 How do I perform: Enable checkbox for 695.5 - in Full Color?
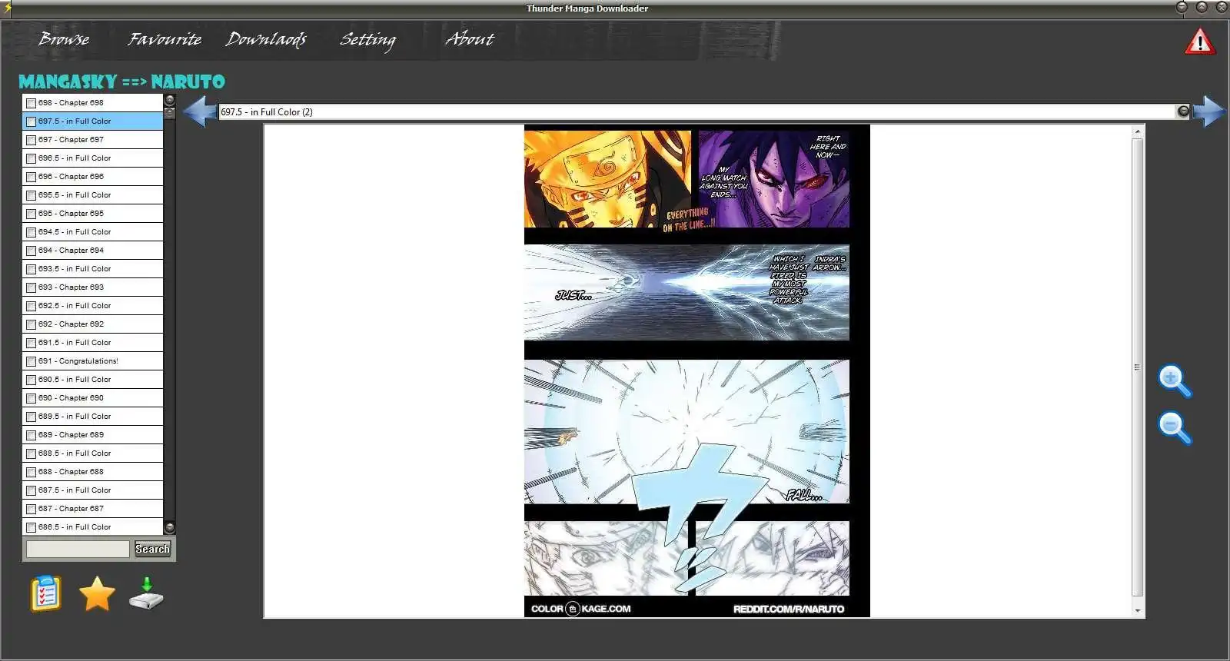click(x=31, y=195)
